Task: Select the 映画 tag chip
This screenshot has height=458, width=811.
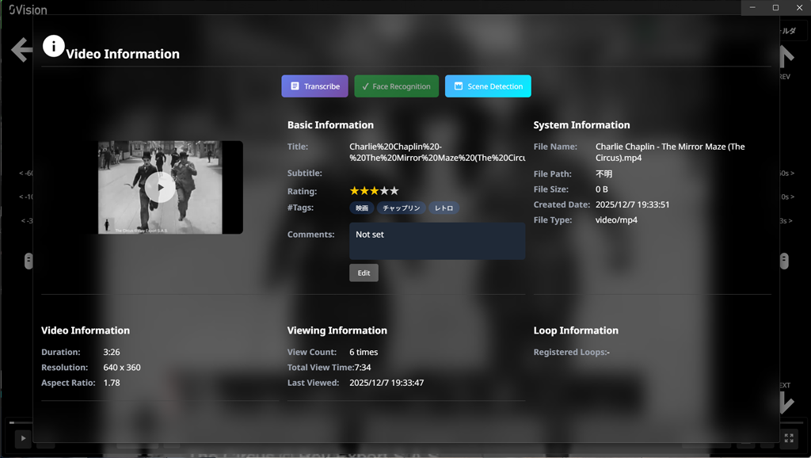Action: pyautogui.click(x=361, y=208)
